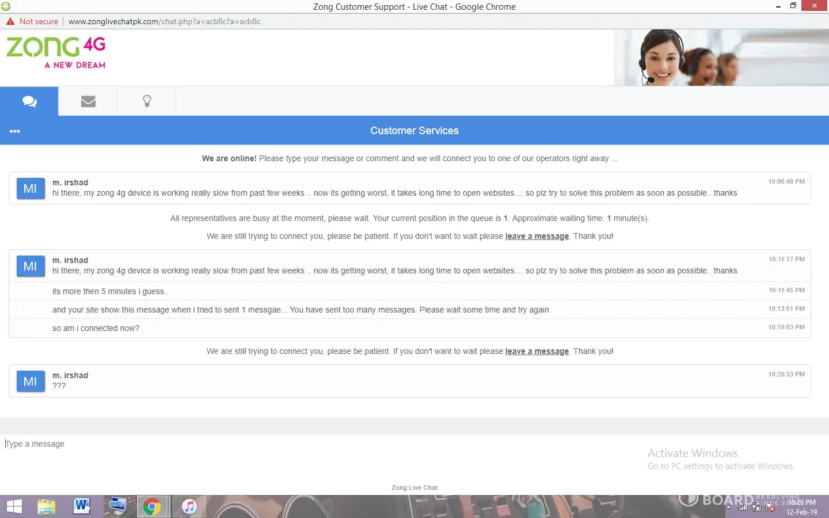
Task: Click the MI avatar on the 10:06:48 PM message
Action: [31, 188]
